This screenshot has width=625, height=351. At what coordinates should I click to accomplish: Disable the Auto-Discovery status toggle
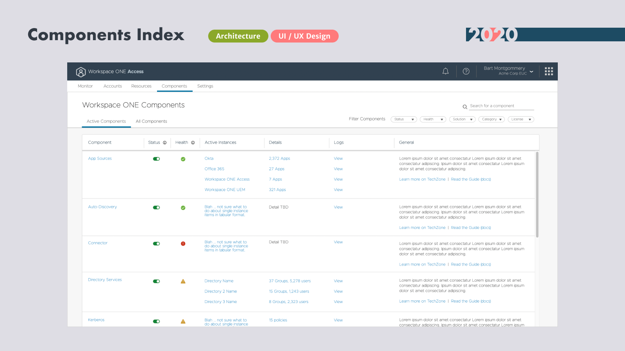coord(156,207)
